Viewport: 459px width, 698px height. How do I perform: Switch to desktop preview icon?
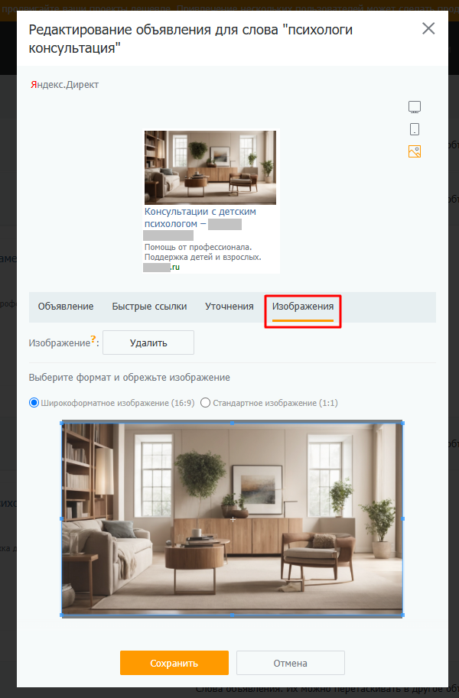tap(415, 107)
